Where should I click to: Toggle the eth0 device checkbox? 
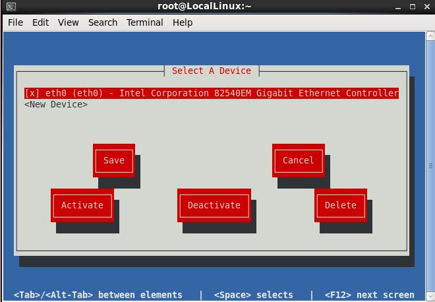click(x=32, y=93)
